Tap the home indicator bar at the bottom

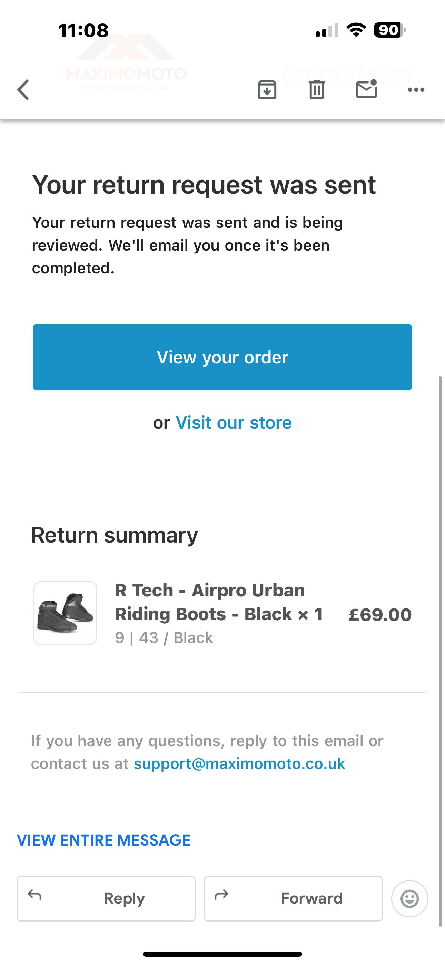222,954
